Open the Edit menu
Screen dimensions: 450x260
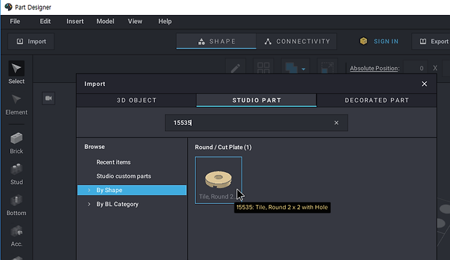click(x=45, y=21)
